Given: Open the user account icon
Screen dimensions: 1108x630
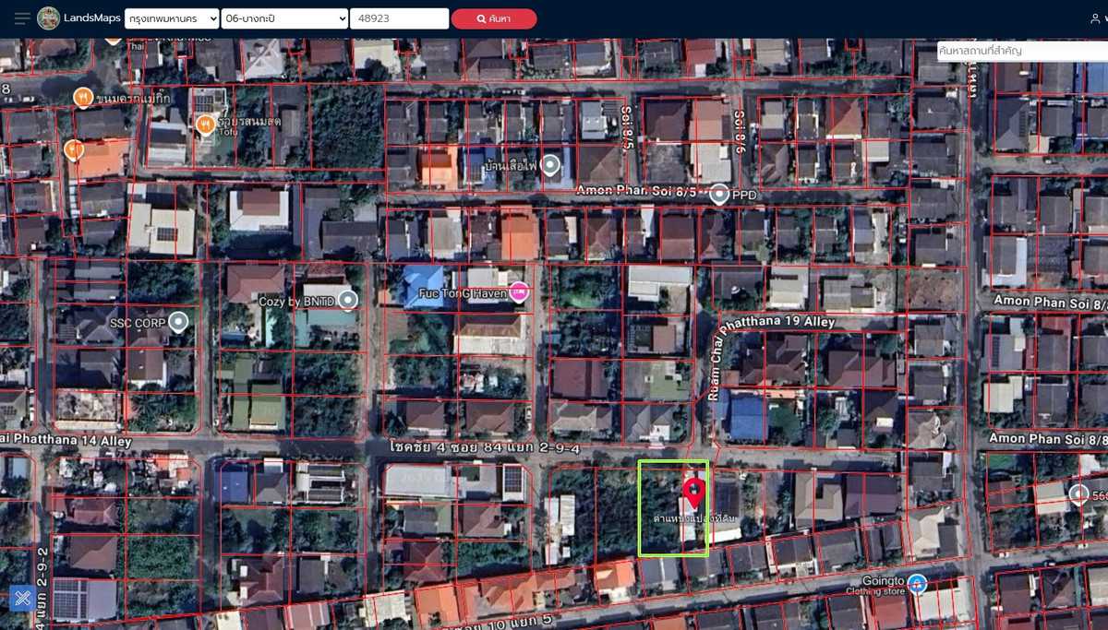Looking at the screenshot, I should point(1095,18).
